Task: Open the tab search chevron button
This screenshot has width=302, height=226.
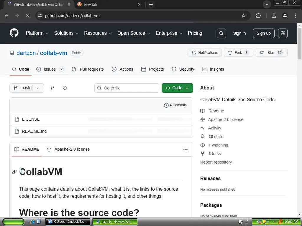Action: coord(267,4)
